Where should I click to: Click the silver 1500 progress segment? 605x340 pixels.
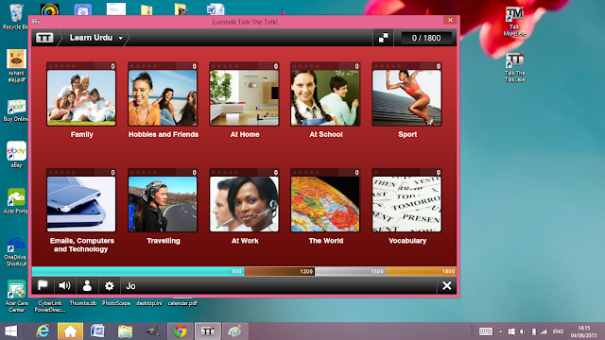point(351,271)
